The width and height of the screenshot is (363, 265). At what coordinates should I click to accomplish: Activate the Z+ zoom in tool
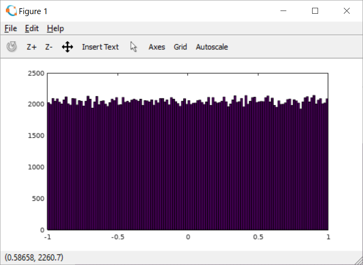coord(32,47)
